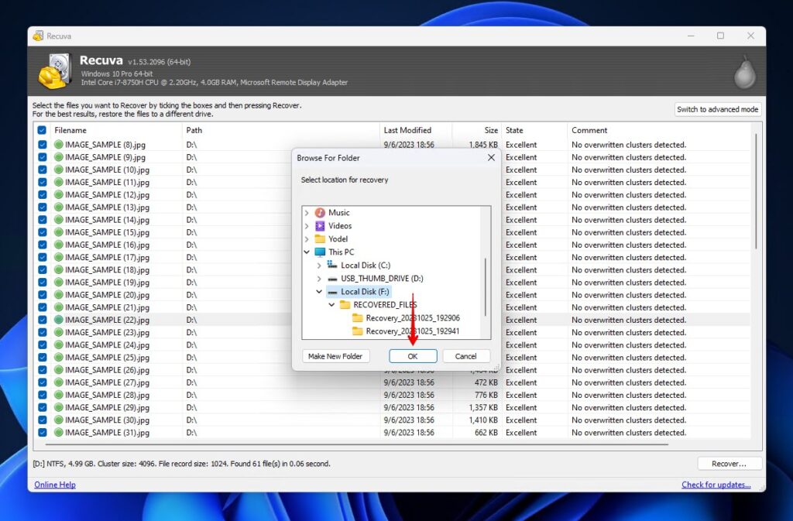The image size is (793, 521).
Task: Click the green status dot beside IMAGE_SAMPLE (8).jpg
Action: click(x=60, y=144)
